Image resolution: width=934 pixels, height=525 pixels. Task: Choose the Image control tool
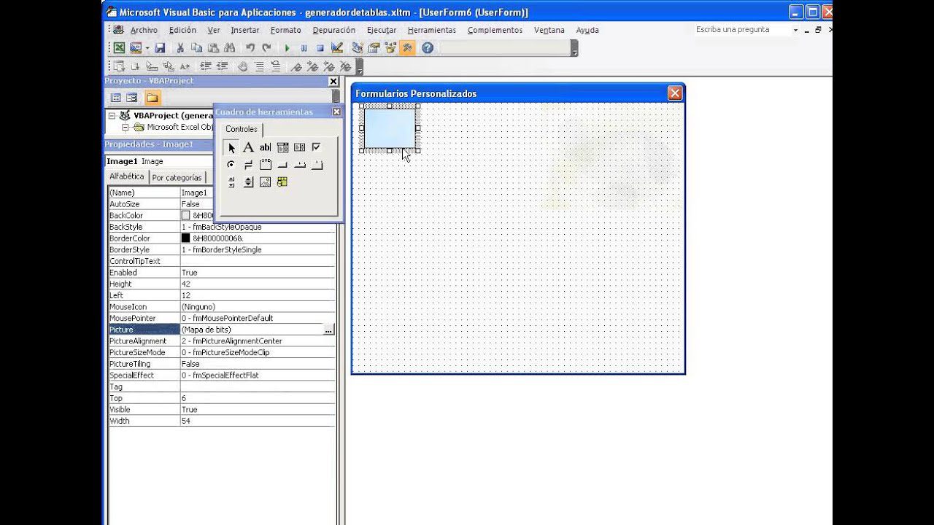coord(265,182)
